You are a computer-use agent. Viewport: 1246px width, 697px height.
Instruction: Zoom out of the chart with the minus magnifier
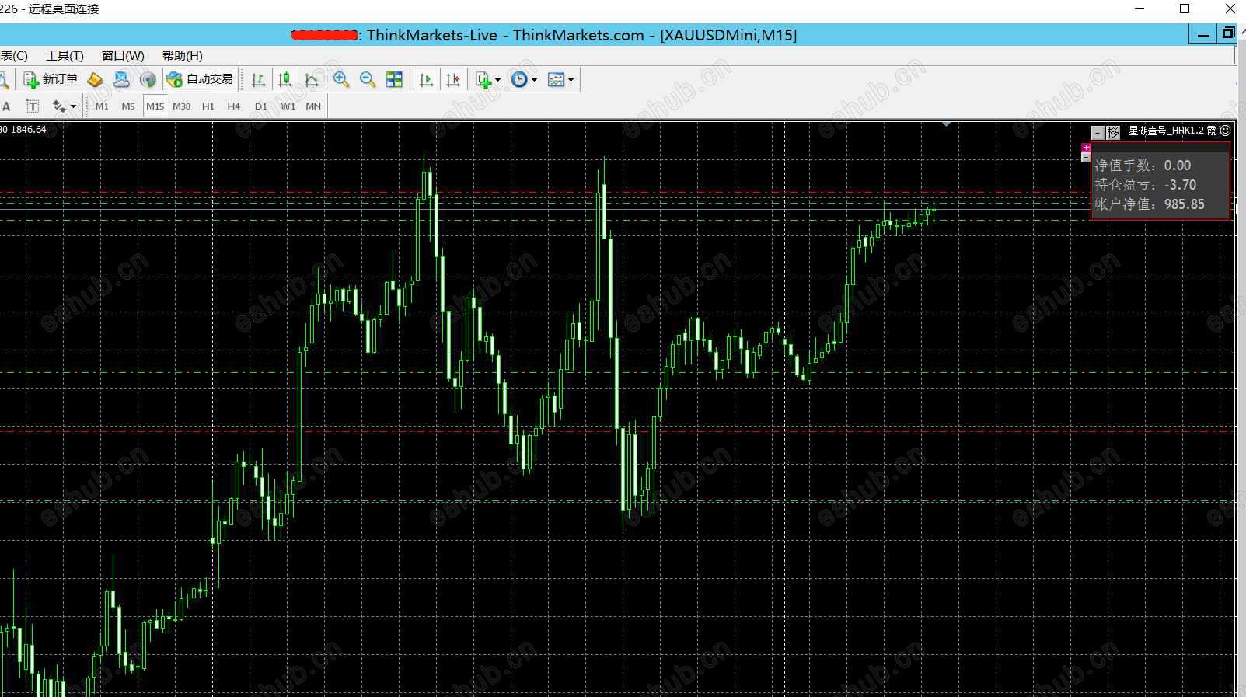pos(368,79)
